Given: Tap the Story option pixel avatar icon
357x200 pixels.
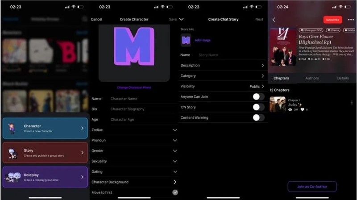Looking at the screenshot, I should pyautogui.click(x=12, y=153).
